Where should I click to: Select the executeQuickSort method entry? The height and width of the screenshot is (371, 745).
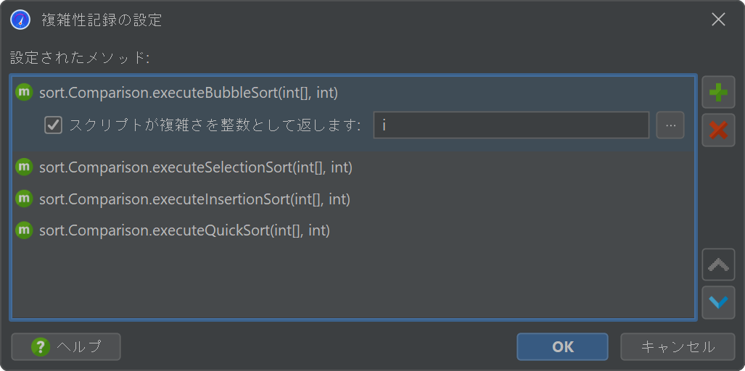[x=353, y=230]
